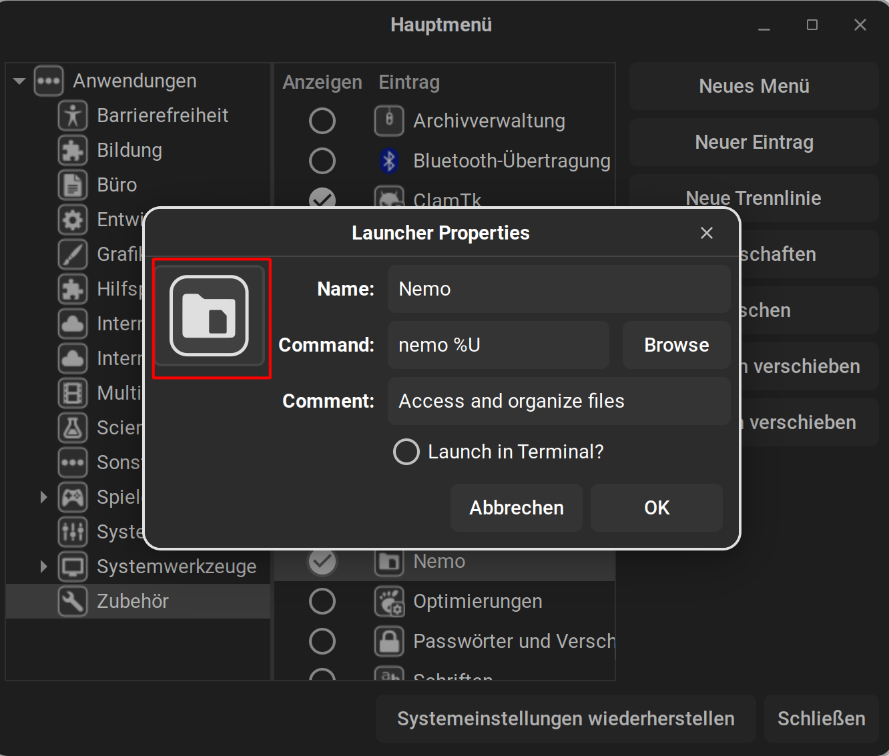Click the Anwendungen category icon
Viewport: 889px width, 756px height.
(x=49, y=81)
